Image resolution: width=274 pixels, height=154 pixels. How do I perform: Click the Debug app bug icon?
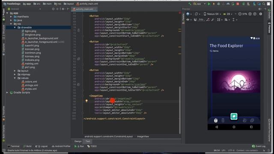coord(219,4)
